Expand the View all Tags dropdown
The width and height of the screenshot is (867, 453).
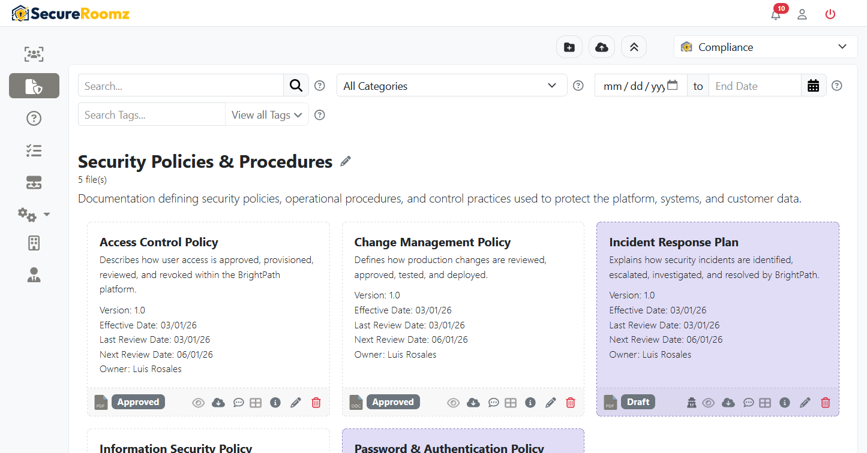[267, 115]
